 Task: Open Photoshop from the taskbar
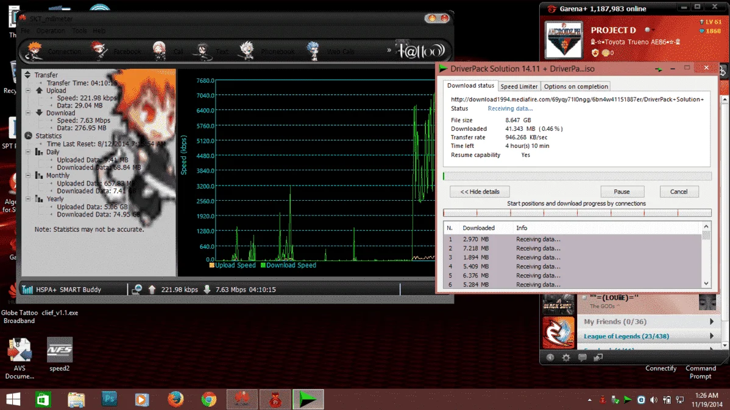(110, 399)
